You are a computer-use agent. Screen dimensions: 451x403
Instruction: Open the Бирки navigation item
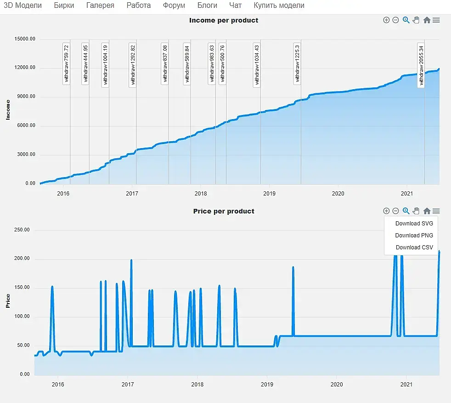point(64,6)
